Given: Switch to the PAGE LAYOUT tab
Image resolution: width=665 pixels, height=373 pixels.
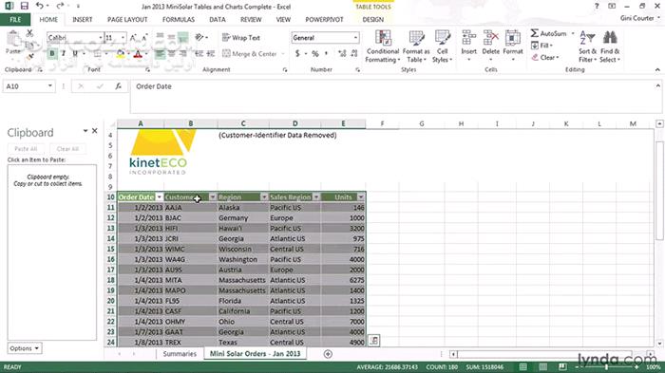Looking at the screenshot, I should (x=127, y=20).
